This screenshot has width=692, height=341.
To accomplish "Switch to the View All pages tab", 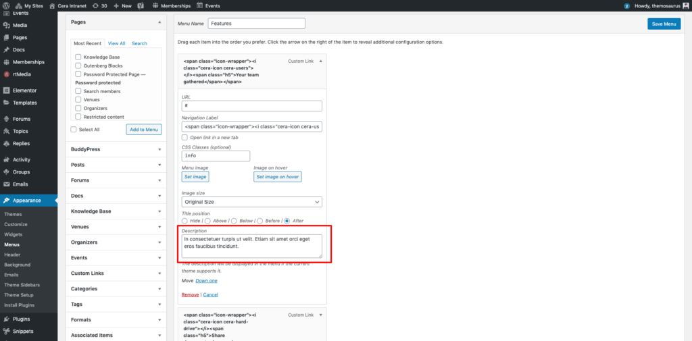I will (x=116, y=43).
